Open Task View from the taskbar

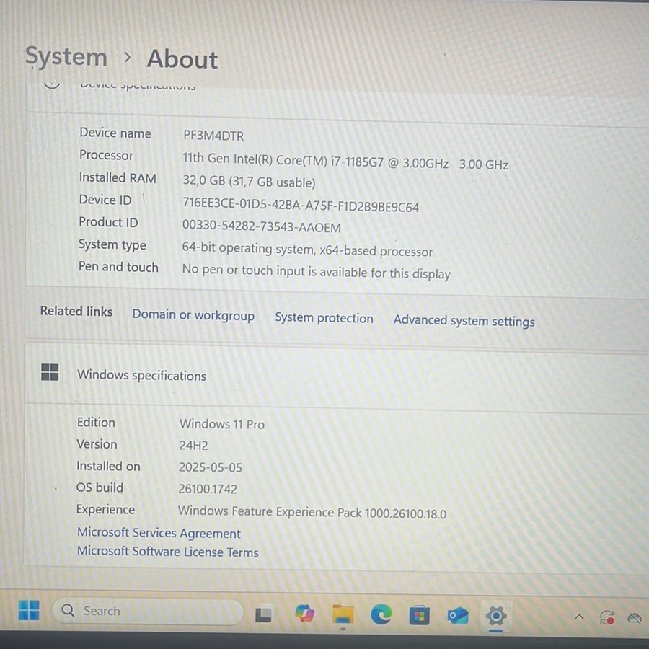[264, 614]
